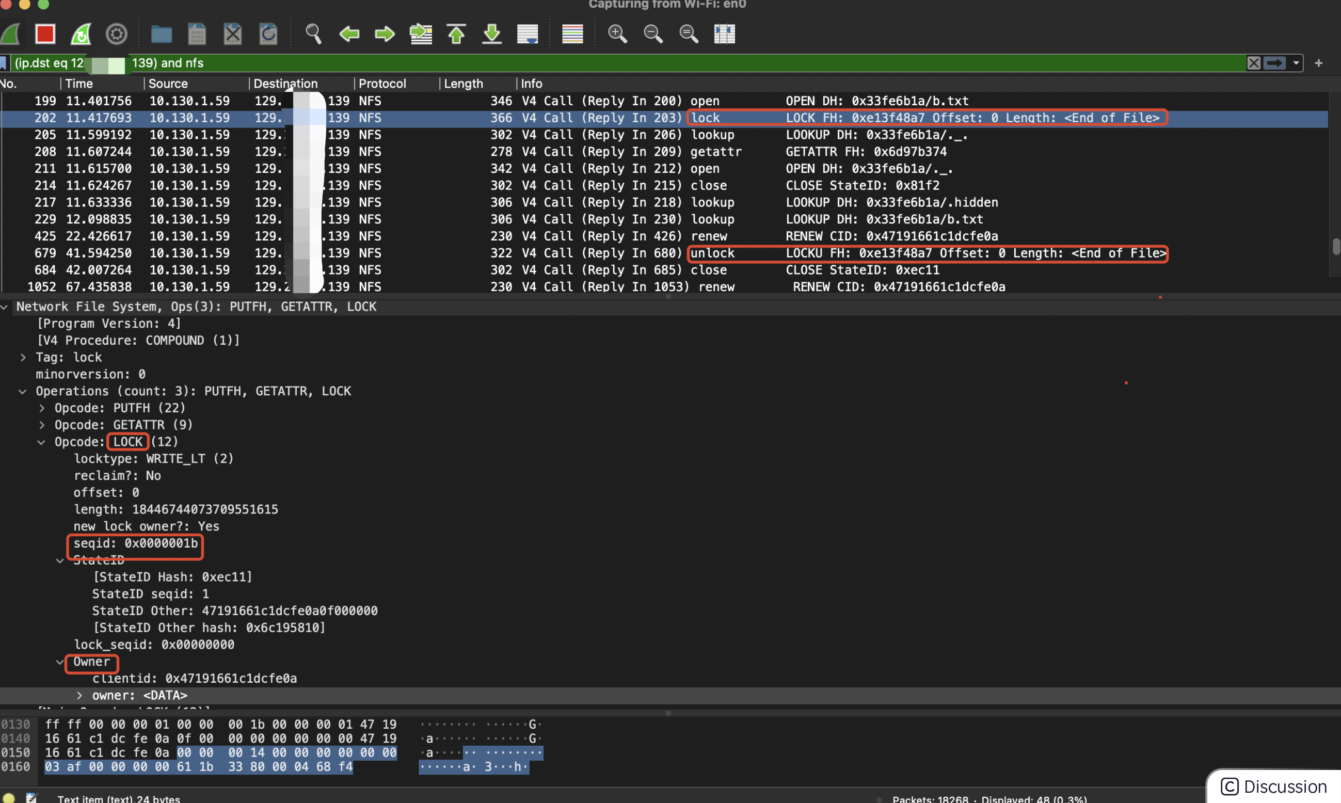Start a new capture with the shark fin icon

tap(11, 34)
